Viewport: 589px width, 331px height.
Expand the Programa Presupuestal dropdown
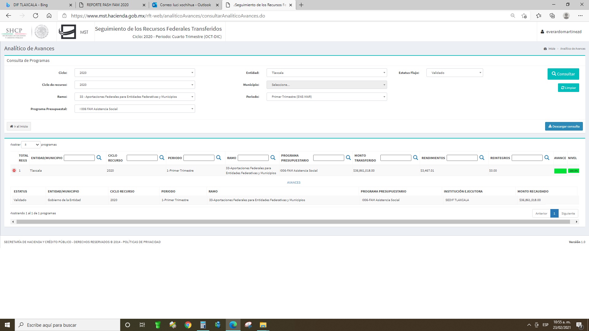click(135, 109)
